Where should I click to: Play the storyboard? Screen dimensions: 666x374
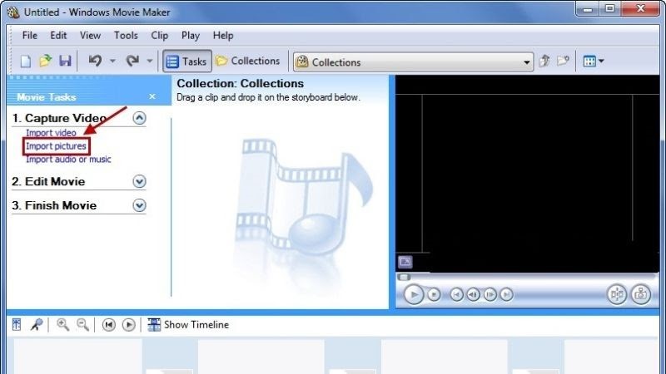[128, 325]
